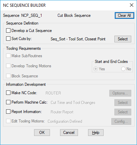This screenshot has width=137, height=145.
Task: Click the Cancel button
Action: (x=69, y=133)
